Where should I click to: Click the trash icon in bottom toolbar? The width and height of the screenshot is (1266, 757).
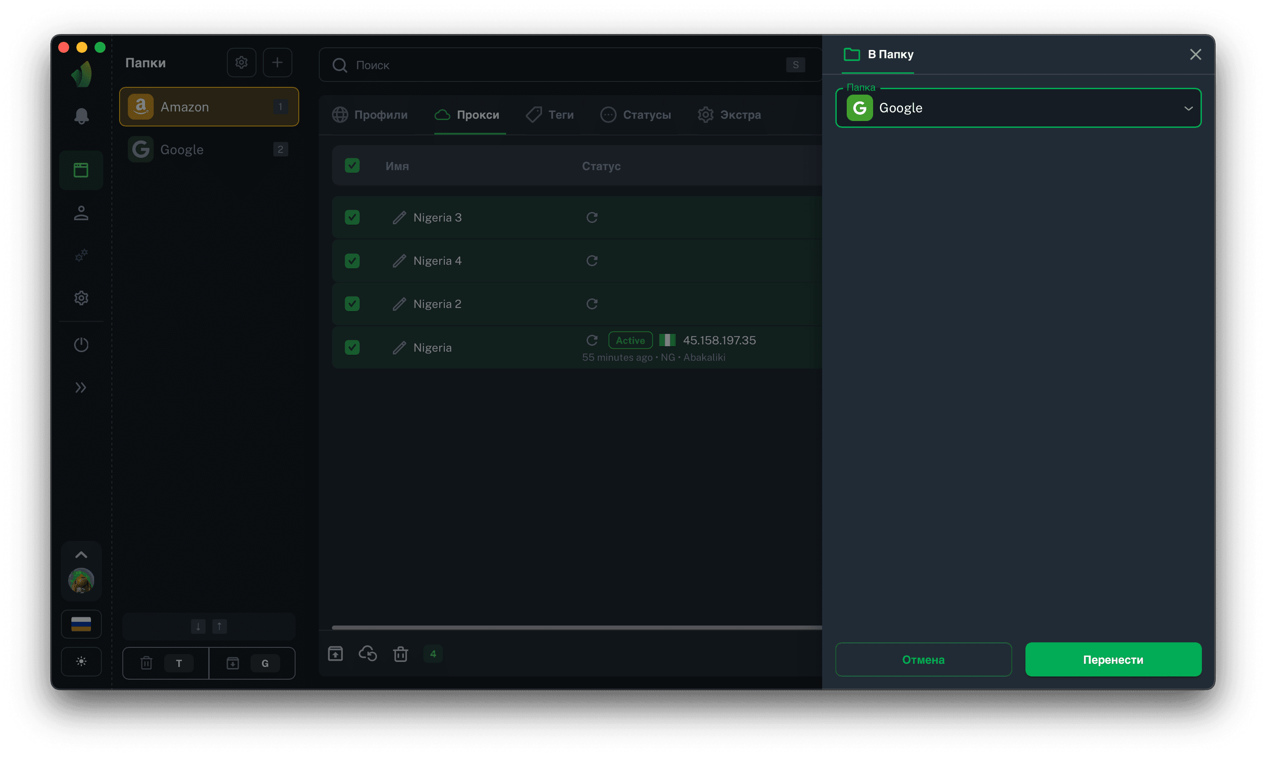(400, 653)
